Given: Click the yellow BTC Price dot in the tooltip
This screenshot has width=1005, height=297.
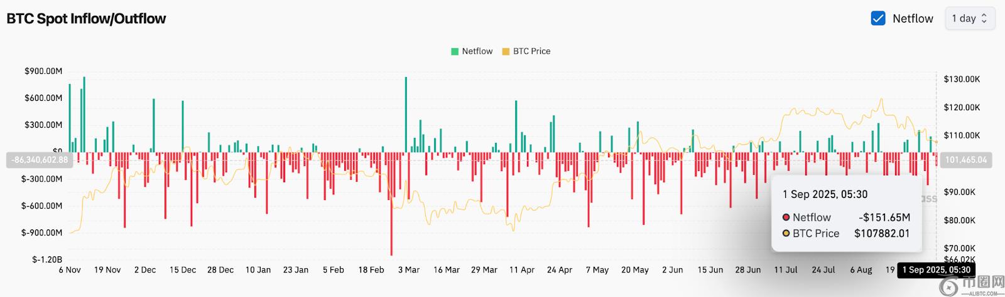Looking at the screenshot, I should point(786,234).
